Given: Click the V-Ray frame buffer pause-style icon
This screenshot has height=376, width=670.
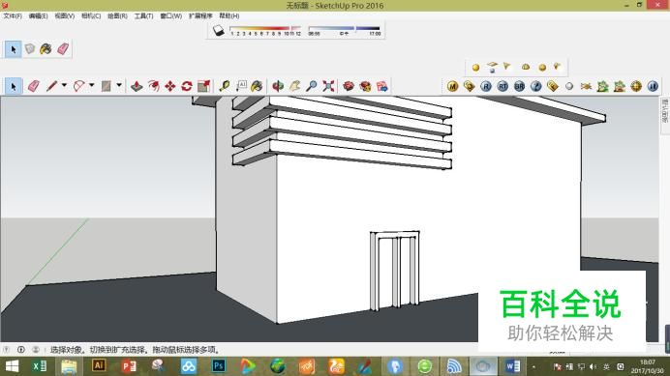Looking at the screenshot, I should pyautogui.click(x=653, y=86).
